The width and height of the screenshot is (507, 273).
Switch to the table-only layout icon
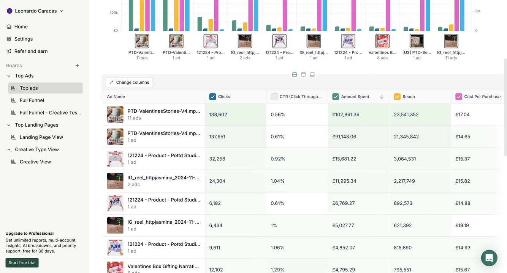coord(303,75)
